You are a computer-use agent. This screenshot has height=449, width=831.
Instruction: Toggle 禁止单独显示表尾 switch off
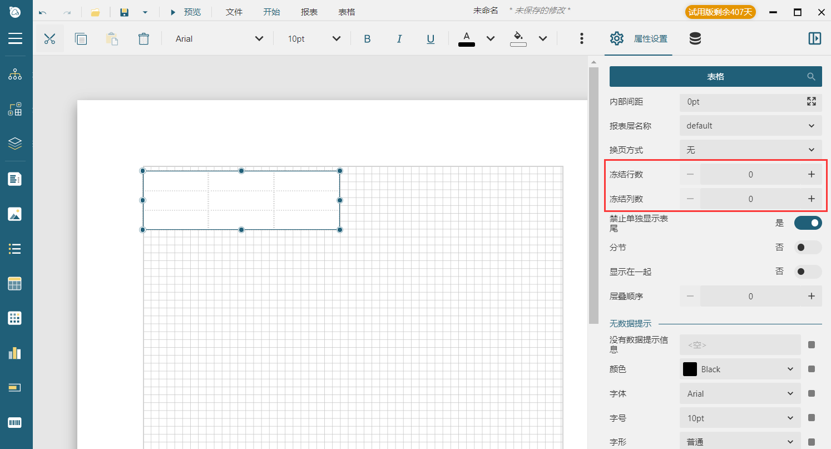click(x=808, y=223)
